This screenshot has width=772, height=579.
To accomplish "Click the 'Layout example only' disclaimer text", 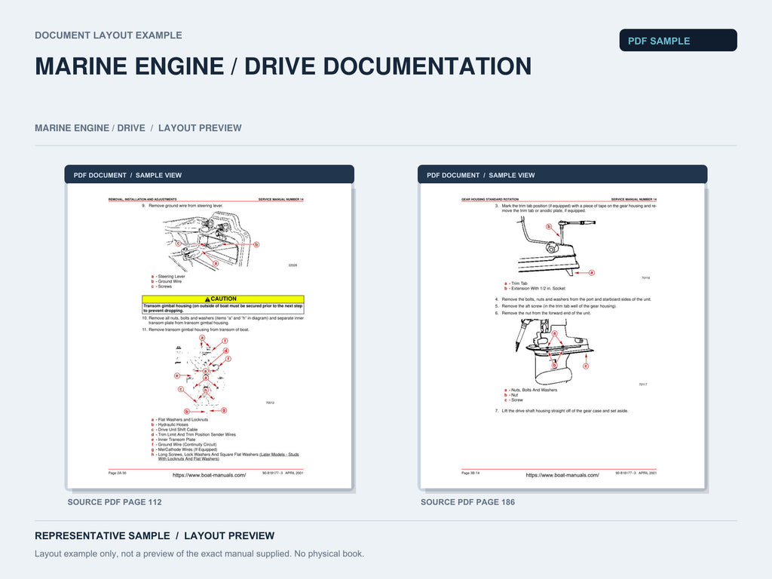I will point(199,554).
